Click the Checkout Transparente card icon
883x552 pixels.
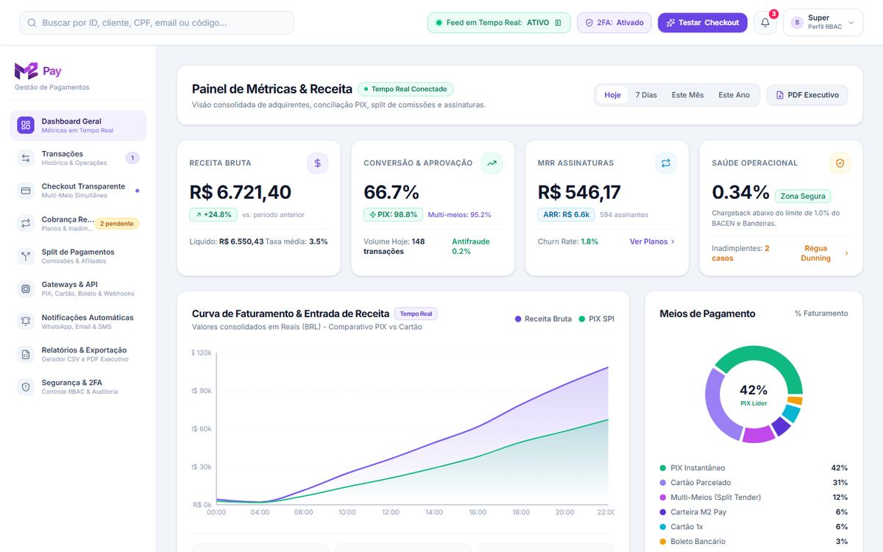pos(26,191)
